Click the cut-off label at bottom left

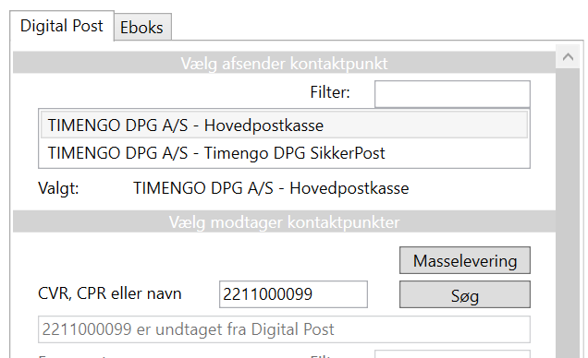(x=73, y=356)
